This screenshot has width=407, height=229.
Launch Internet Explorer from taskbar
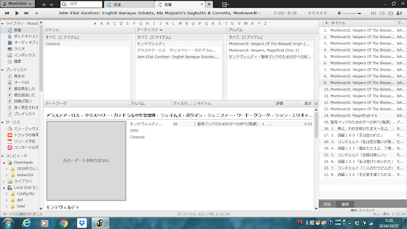point(27,223)
